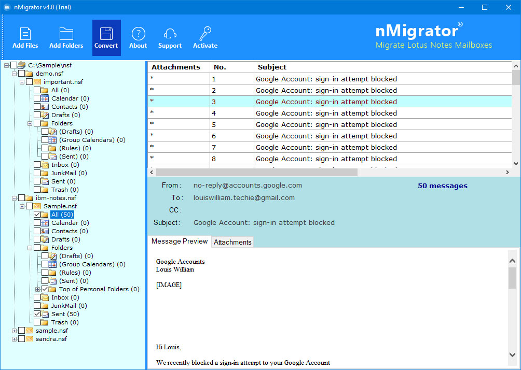
Task: Click the folder icon beside demo.nsf
Action: [29, 74]
